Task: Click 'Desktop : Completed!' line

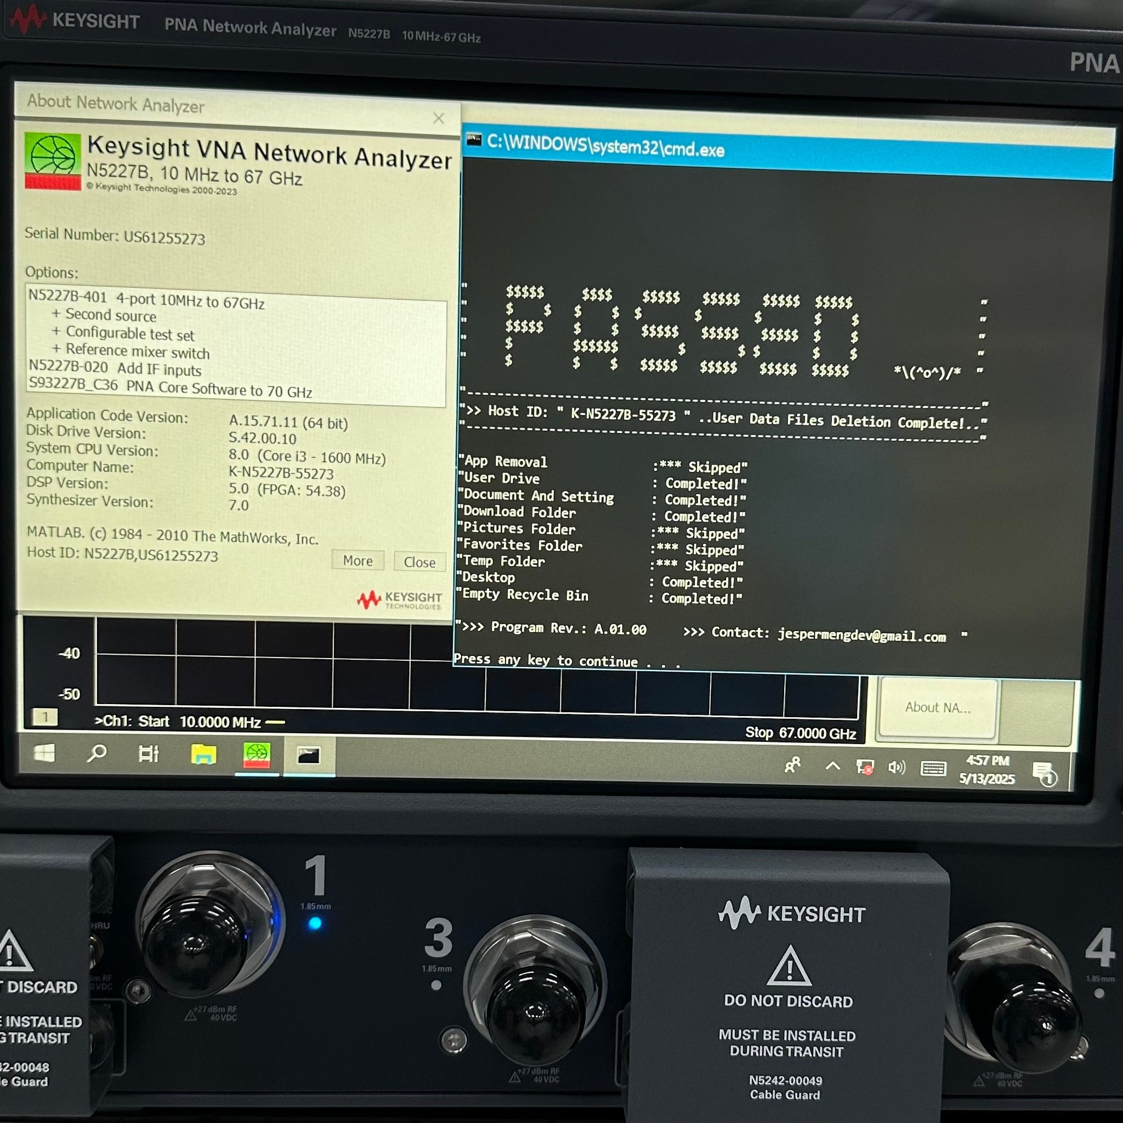Action: [x=601, y=580]
